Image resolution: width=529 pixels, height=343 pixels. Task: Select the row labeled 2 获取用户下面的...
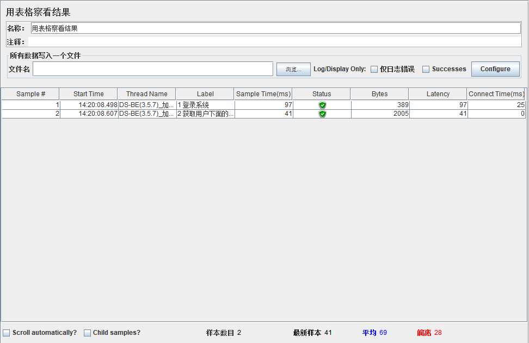(x=263, y=114)
